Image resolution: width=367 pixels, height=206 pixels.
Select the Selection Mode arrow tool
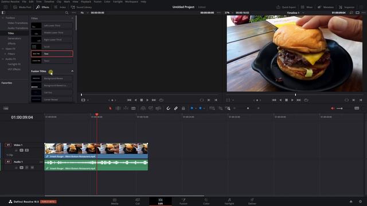(110, 108)
